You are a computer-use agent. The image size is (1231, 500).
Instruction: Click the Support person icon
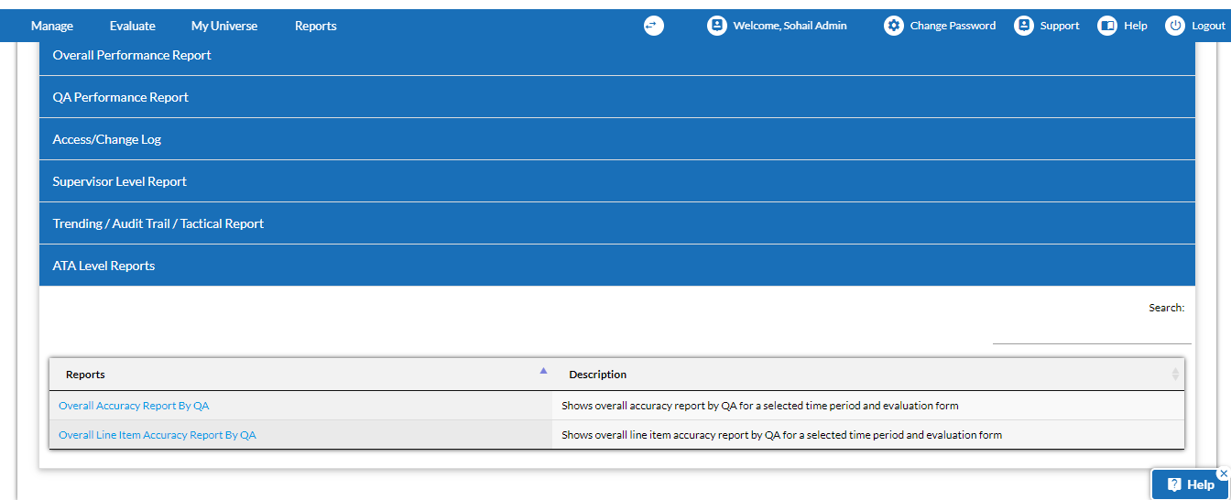[x=1024, y=26]
